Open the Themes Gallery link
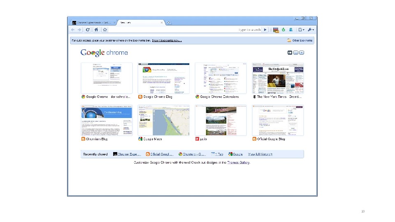 (x=238, y=163)
